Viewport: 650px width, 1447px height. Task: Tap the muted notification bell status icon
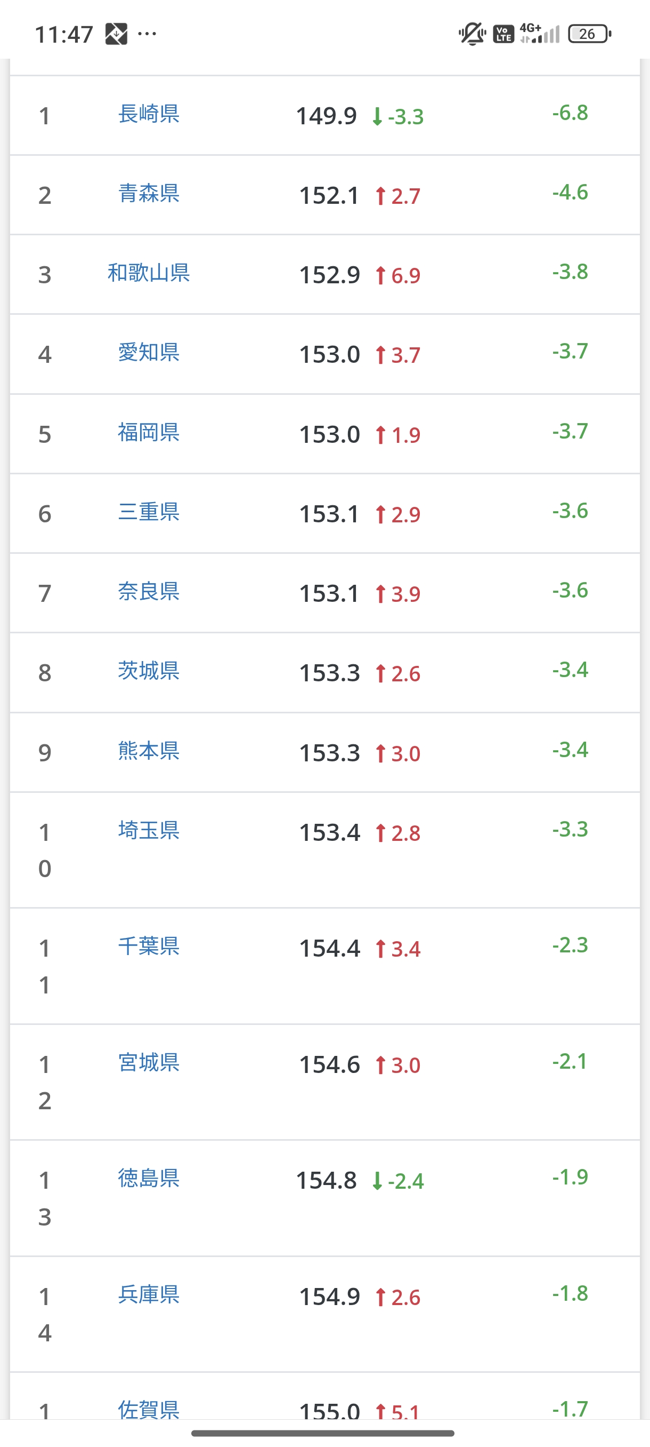472,34
